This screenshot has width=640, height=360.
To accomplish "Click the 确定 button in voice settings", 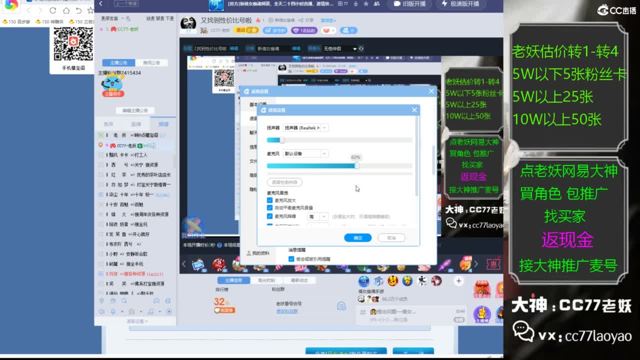I will click(x=357, y=237).
